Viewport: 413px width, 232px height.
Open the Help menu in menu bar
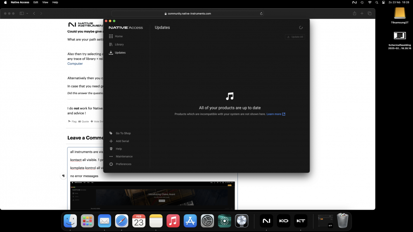tap(55, 2)
